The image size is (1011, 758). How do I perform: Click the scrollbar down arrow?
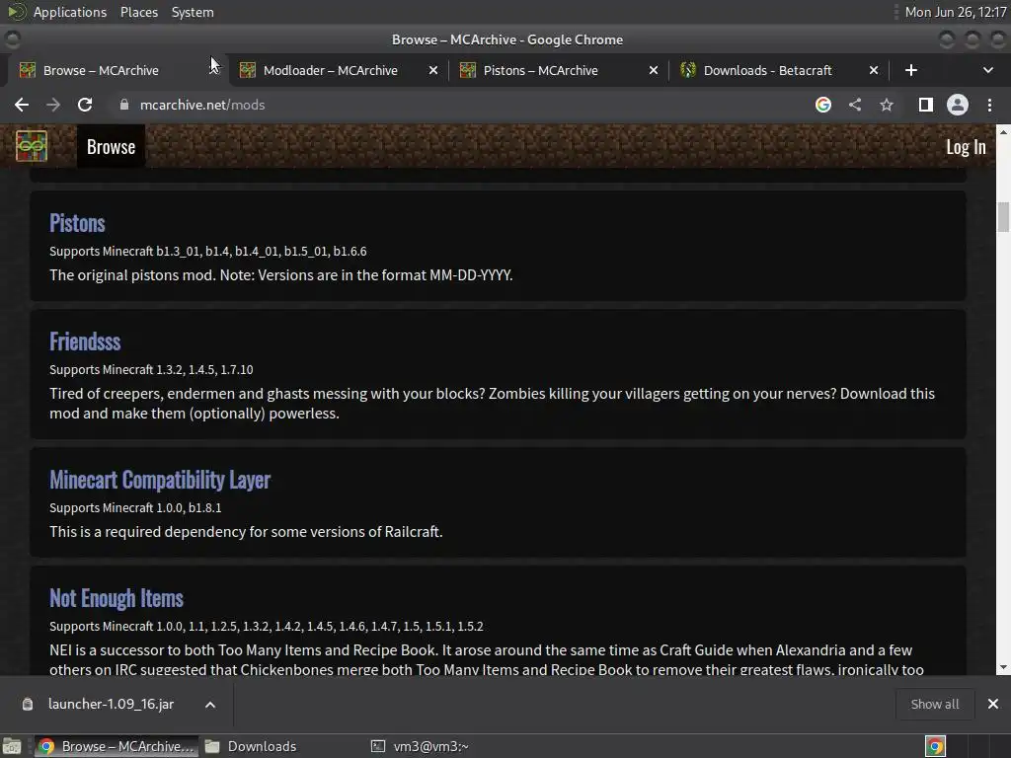point(1003,668)
